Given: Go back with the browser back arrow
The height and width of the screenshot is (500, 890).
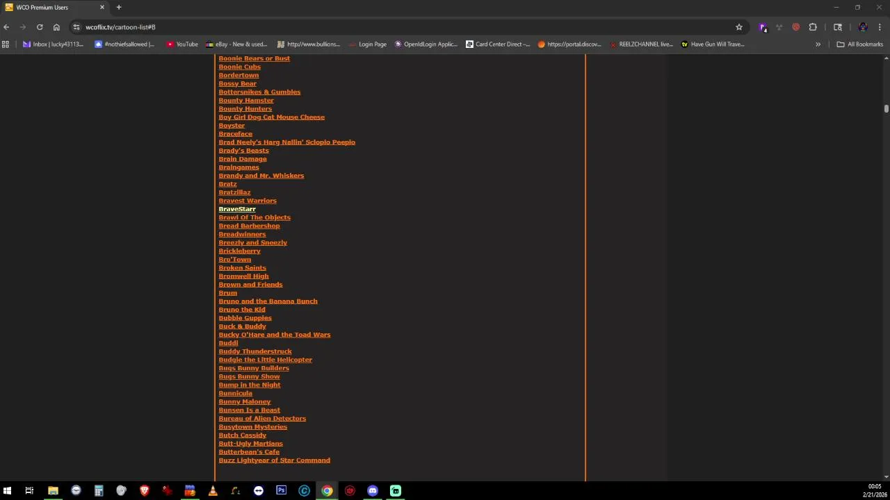Looking at the screenshot, I should point(6,27).
